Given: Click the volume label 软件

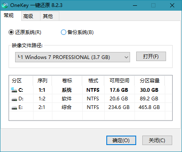Looking at the screenshot, I should point(67,99).
